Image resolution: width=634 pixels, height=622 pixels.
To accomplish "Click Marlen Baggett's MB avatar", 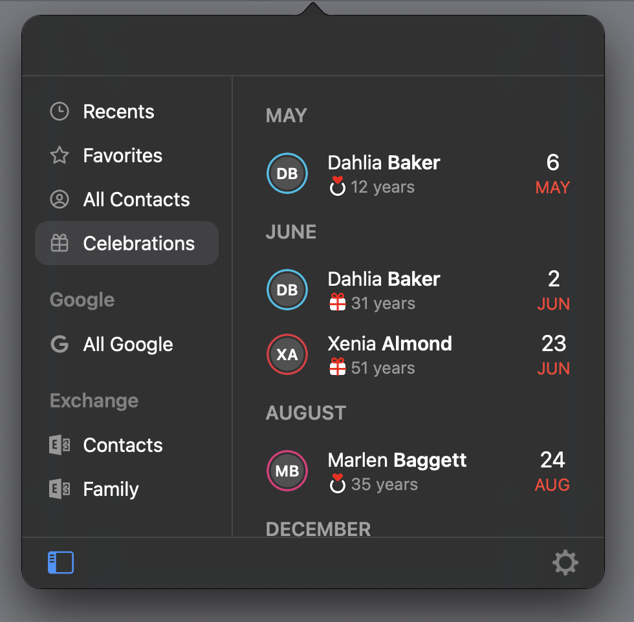I will (x=287, y=471).
